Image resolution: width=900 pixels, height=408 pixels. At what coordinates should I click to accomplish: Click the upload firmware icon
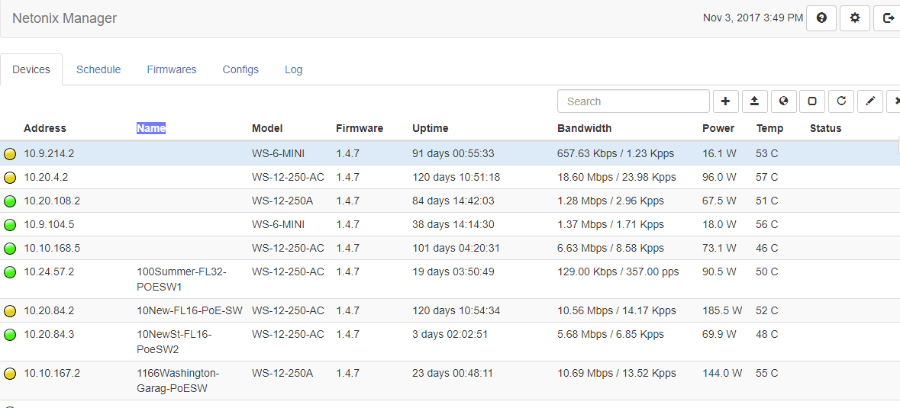[x=754, y=101]
